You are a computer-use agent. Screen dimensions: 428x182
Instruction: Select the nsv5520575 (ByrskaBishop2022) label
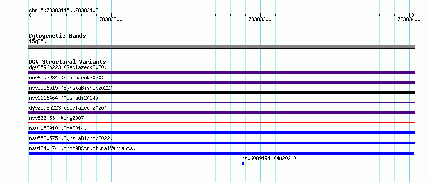[x=71, y=138]
